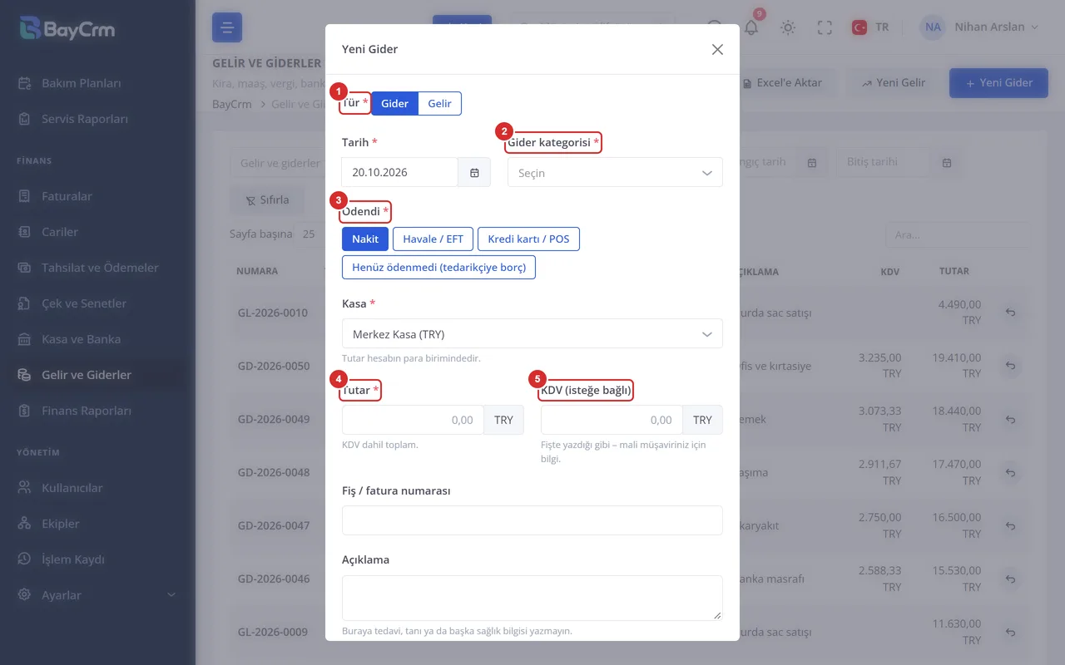Choose Kredi kartı / POS payment method
1065x665 pixels.
(x=528, y=239)
